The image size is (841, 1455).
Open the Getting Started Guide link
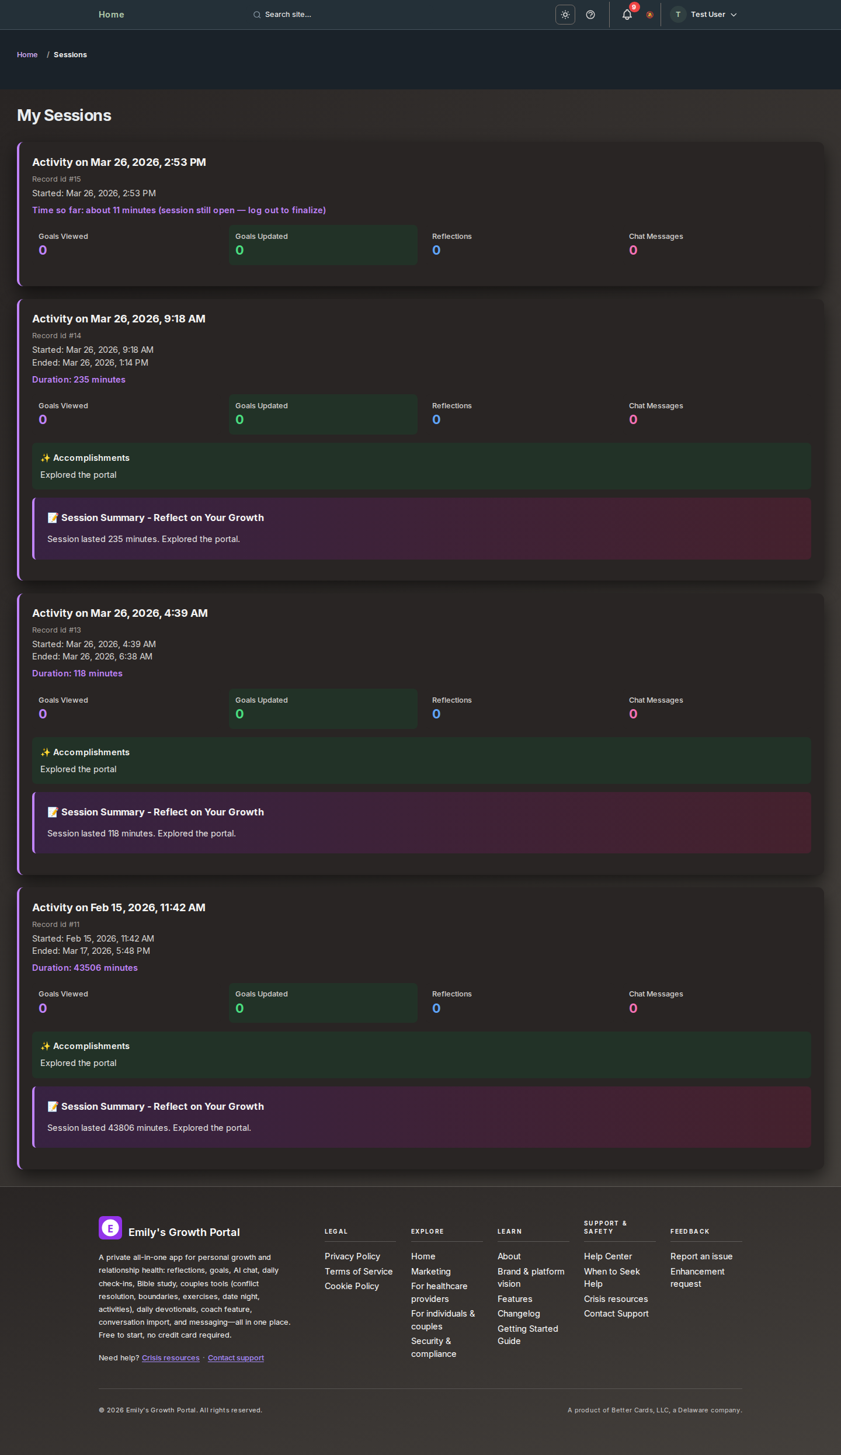[x=527, y=1335]
